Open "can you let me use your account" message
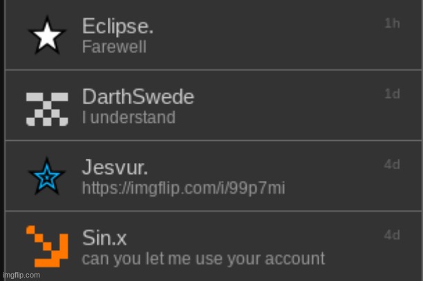 (x=203, y=259)
